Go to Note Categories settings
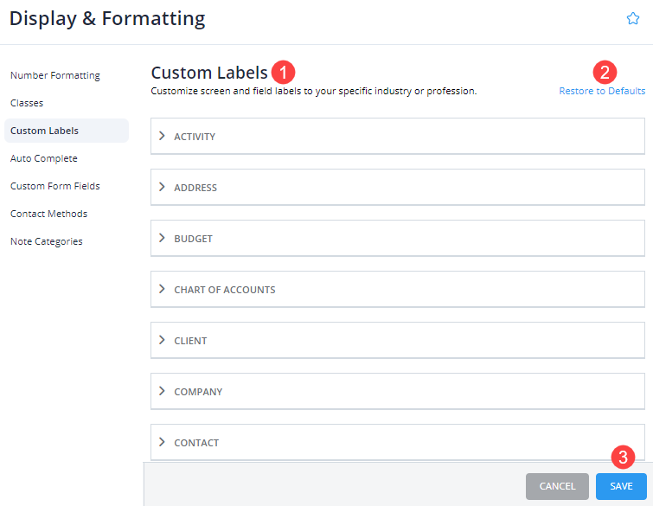Screen dimensions: 653x506 click(46, 241)
